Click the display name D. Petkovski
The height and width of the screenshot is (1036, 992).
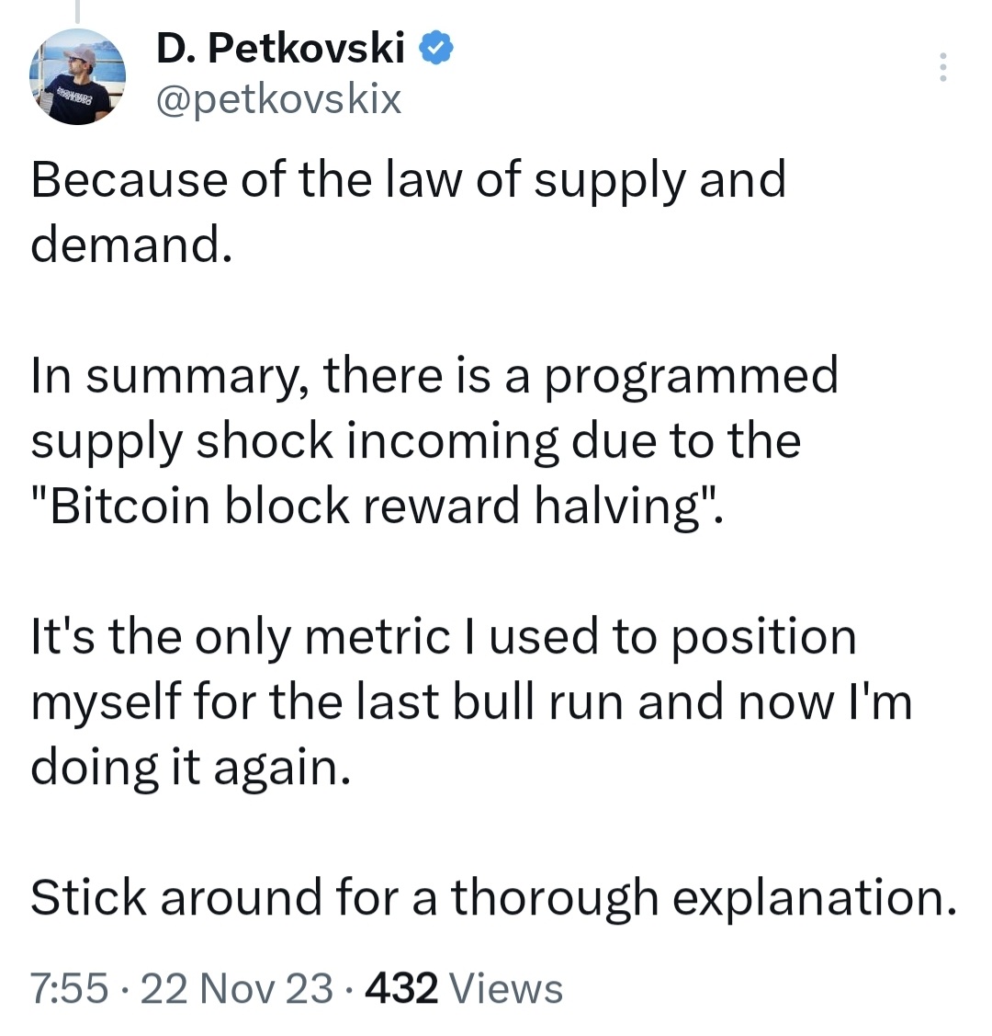coord(280,49)
